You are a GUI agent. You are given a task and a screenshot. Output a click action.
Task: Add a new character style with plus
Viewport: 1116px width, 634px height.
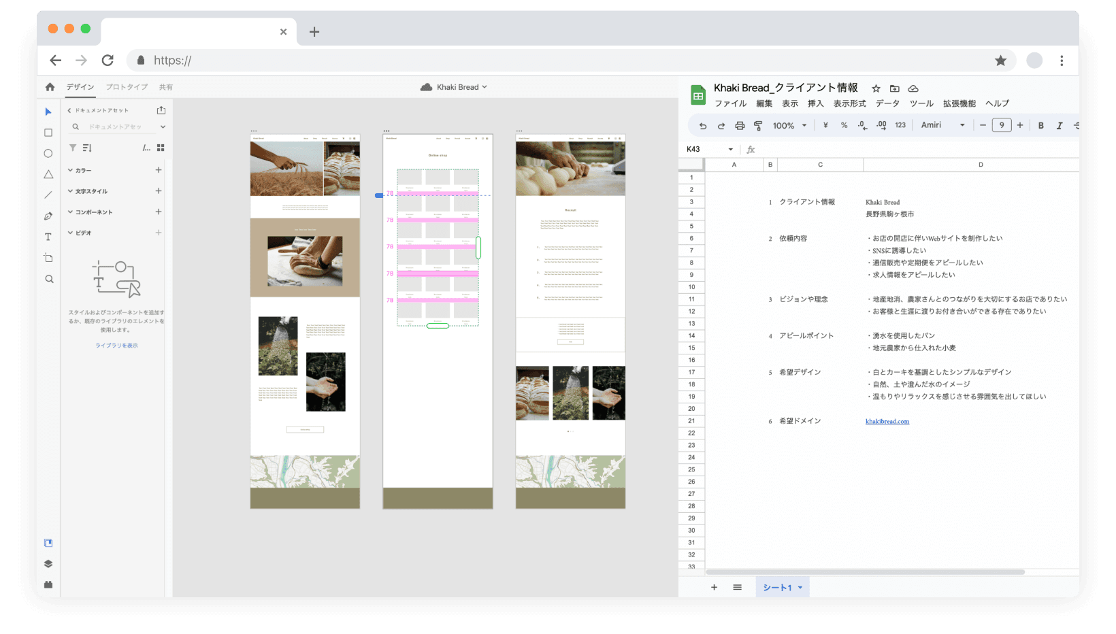tap(159, 191)
